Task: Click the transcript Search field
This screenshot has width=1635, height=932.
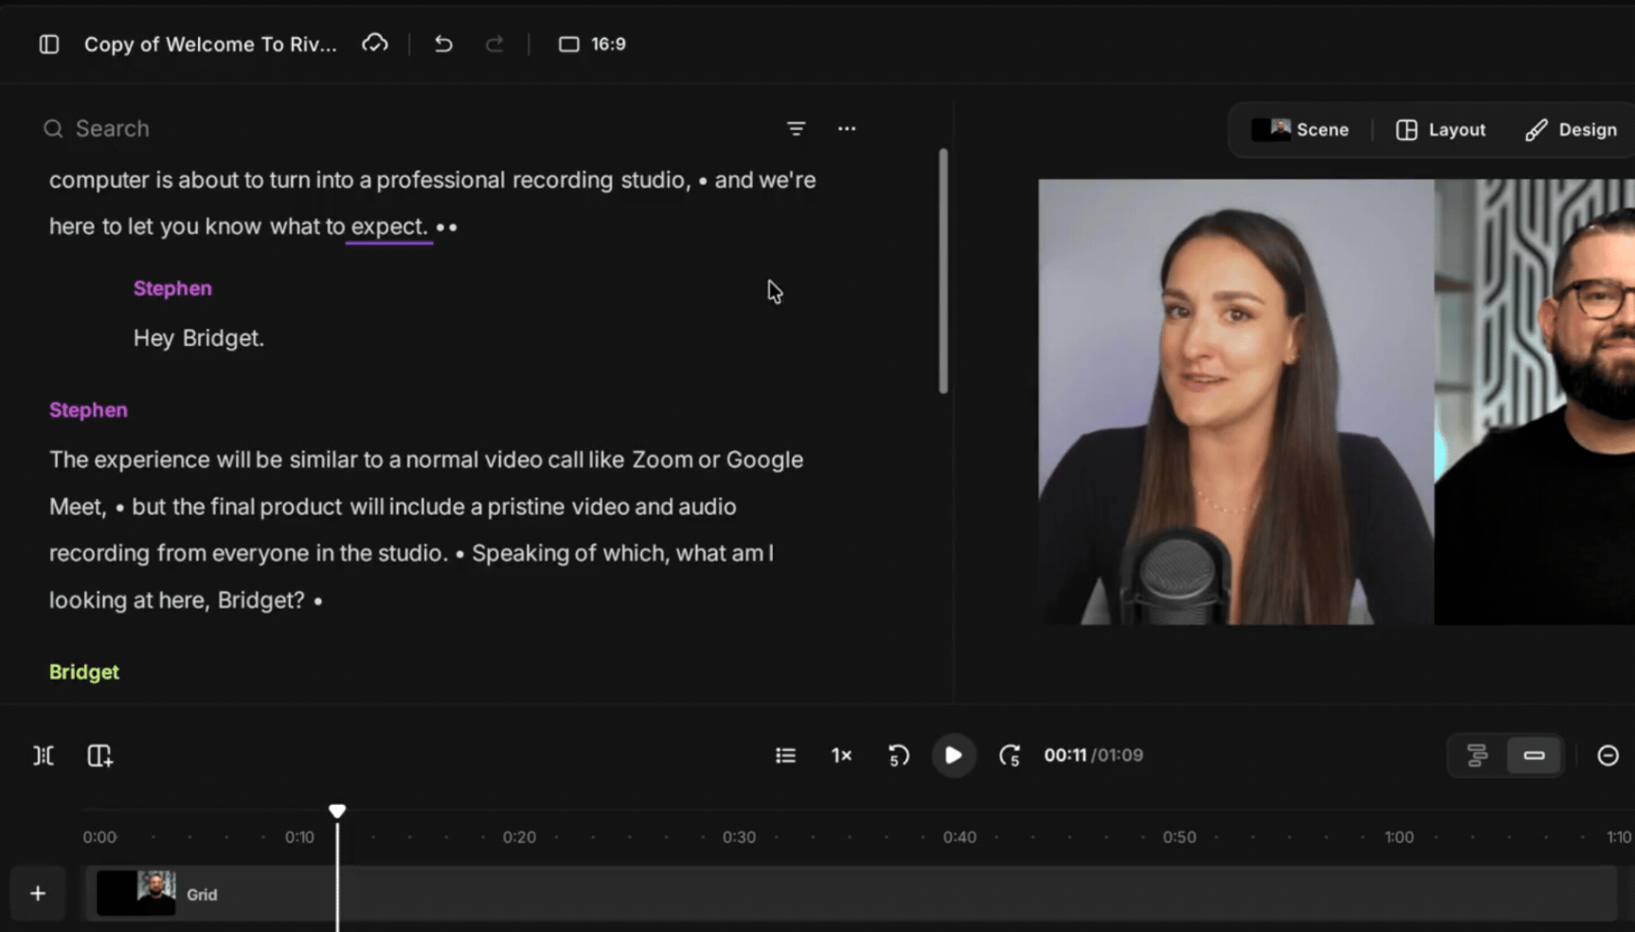Action: (x=112, y=129)
